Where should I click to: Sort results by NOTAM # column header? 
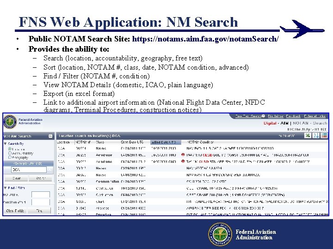click(83, 142)
